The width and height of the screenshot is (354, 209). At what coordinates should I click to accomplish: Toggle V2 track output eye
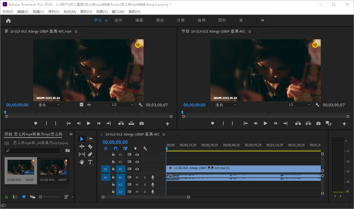[x=137, y=162]
